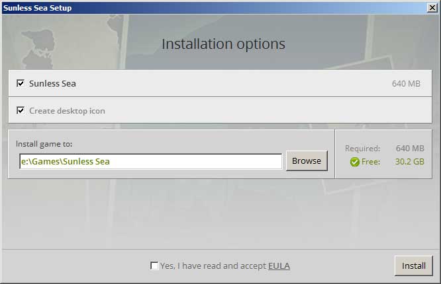Click the "Install game to:" label
Image resolution: width=441 pixels, height=284 pixels.
point(44,144)
